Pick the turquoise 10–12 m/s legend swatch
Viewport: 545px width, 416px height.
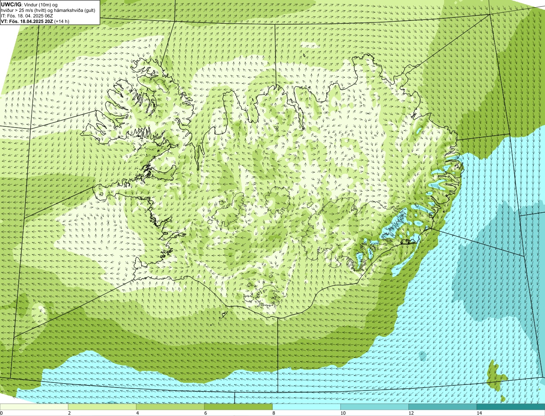pos(375,407)
